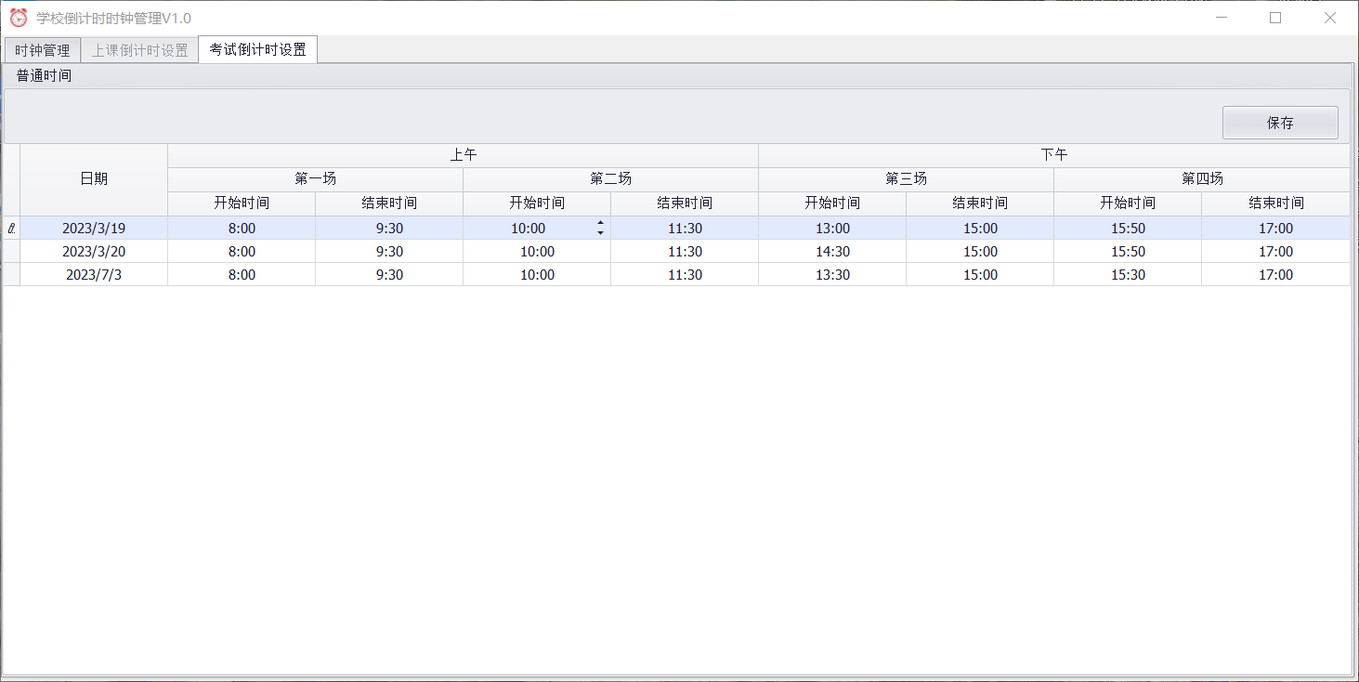Click the alarm clock app icon in title bar
The width and height of the screenshot is (1359, 682).
[x=19, y=18]
